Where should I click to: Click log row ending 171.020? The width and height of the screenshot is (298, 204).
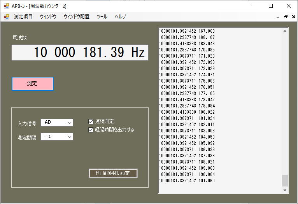pos(187,56)
